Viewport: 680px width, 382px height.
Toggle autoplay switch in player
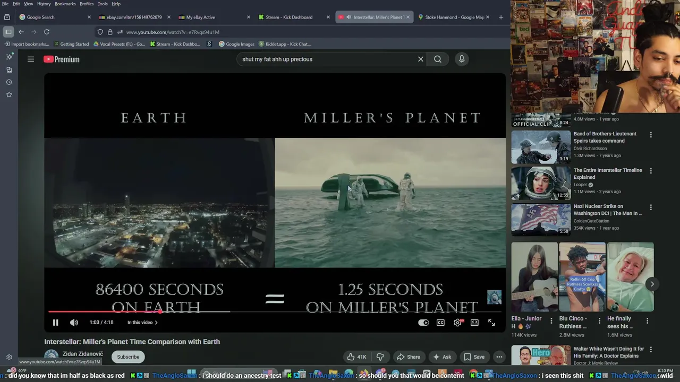coord(423,323)
